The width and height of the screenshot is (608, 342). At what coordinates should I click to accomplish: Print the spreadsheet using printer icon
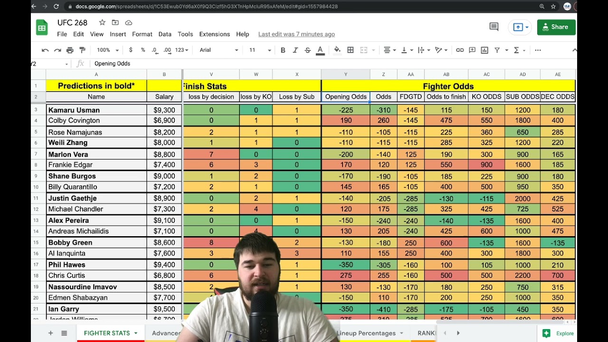[x=70, y=50]
